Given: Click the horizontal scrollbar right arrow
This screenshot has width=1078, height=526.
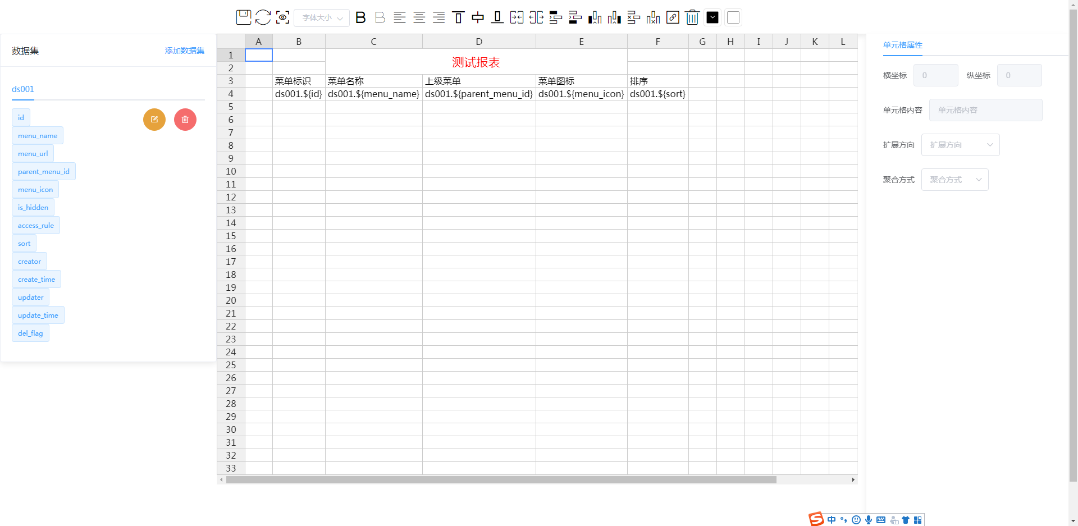Looking at the screenshot, I should point(853,480).
